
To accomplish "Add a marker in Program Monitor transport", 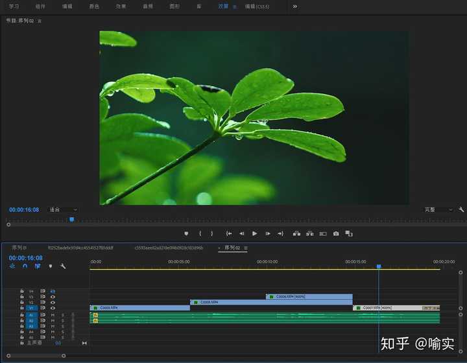I will tap(186, 233).
